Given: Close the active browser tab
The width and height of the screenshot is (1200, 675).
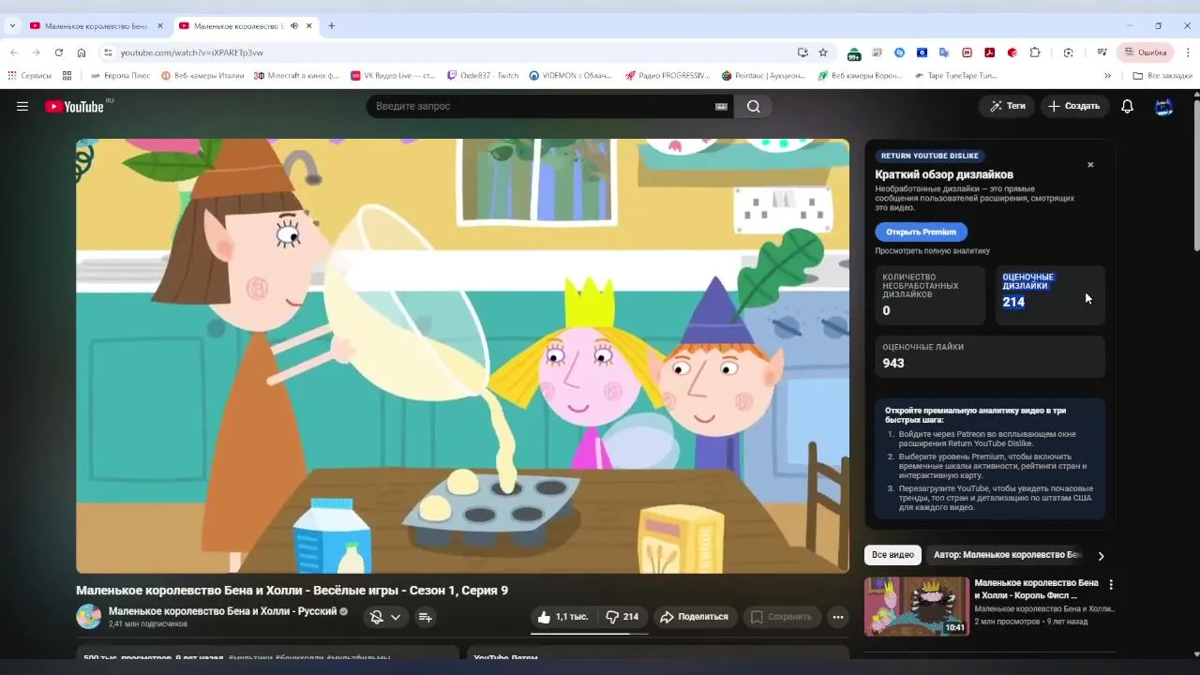Looking at the screenshot, I should pos(308,26).
